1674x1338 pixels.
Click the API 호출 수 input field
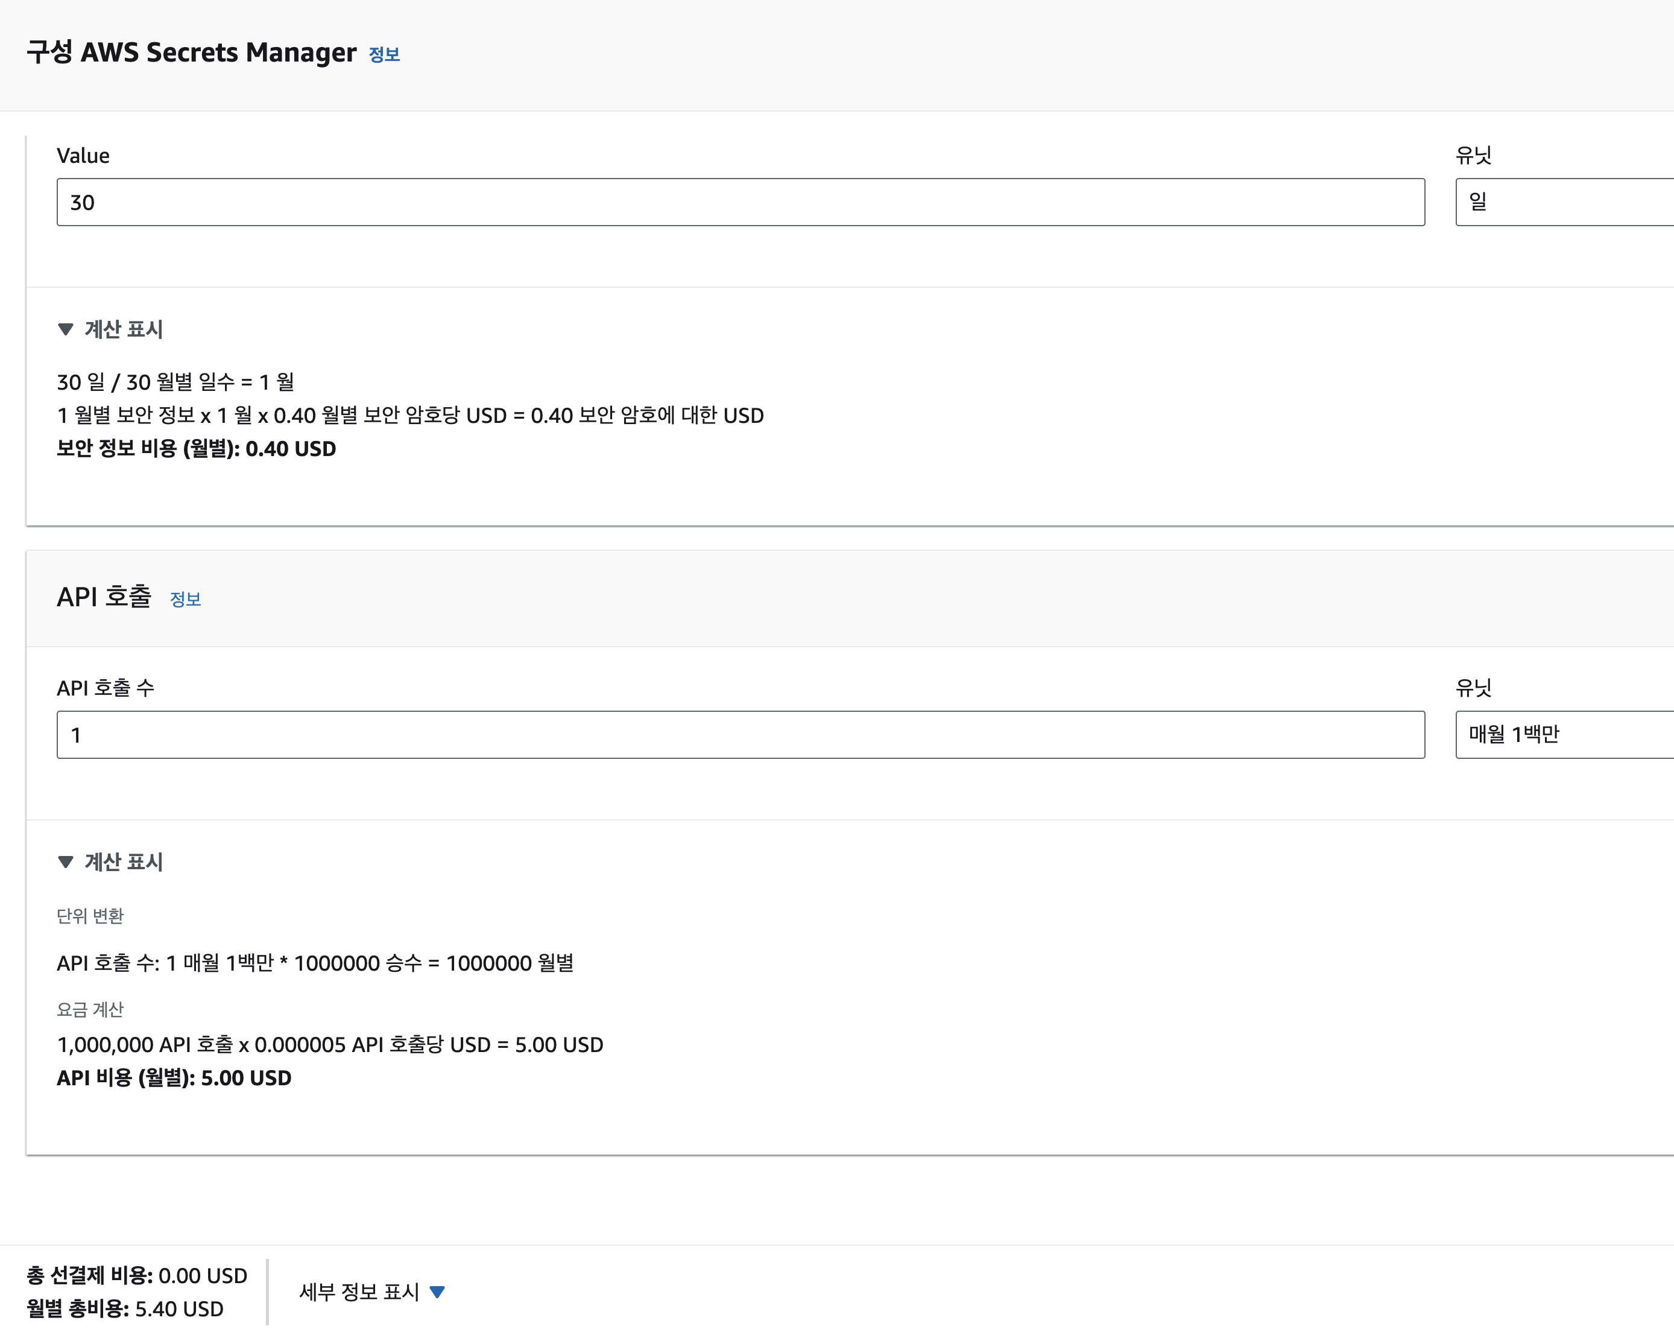(740, 735)
